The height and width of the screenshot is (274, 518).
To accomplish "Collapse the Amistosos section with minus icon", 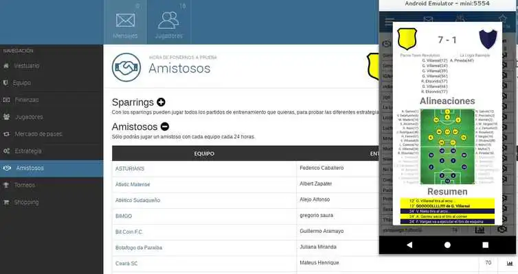I will (x=165, y=126).
